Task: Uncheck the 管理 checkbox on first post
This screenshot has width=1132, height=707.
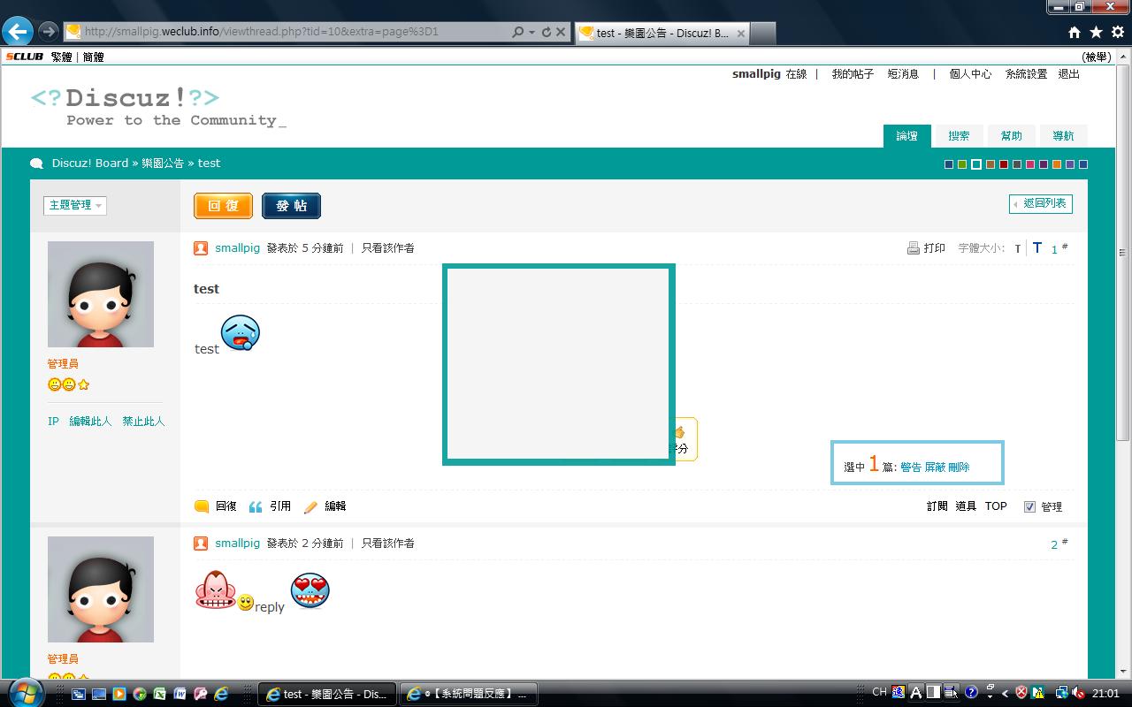Action: click(1029, 506)
